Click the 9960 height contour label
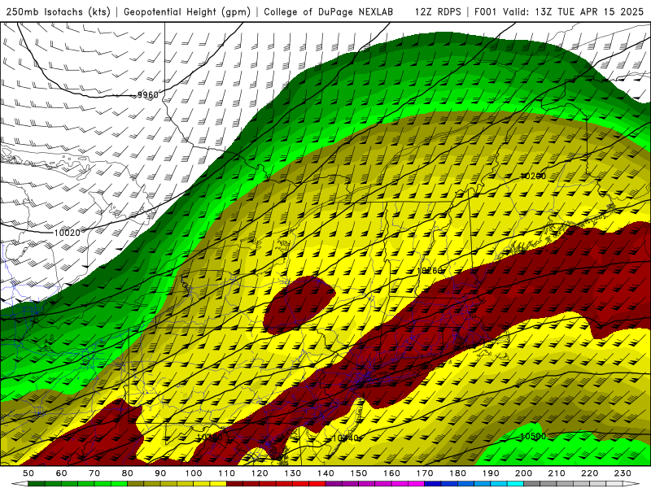 (x=148, y=95)
